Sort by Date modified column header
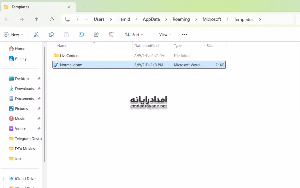The height and width of the screenshot is (188, 300). (146, 46)
